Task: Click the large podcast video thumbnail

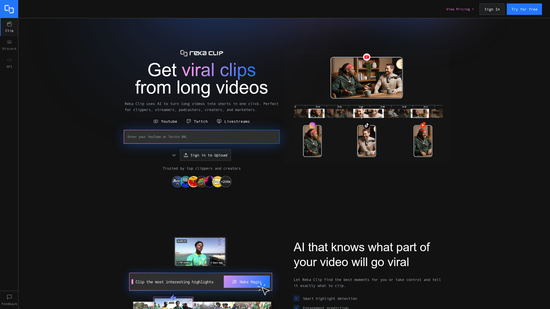Action: coord(367,78)
